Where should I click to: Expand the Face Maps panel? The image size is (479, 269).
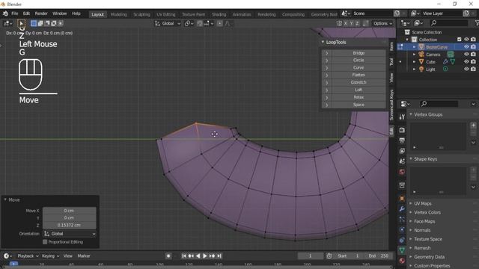[424, 221]
